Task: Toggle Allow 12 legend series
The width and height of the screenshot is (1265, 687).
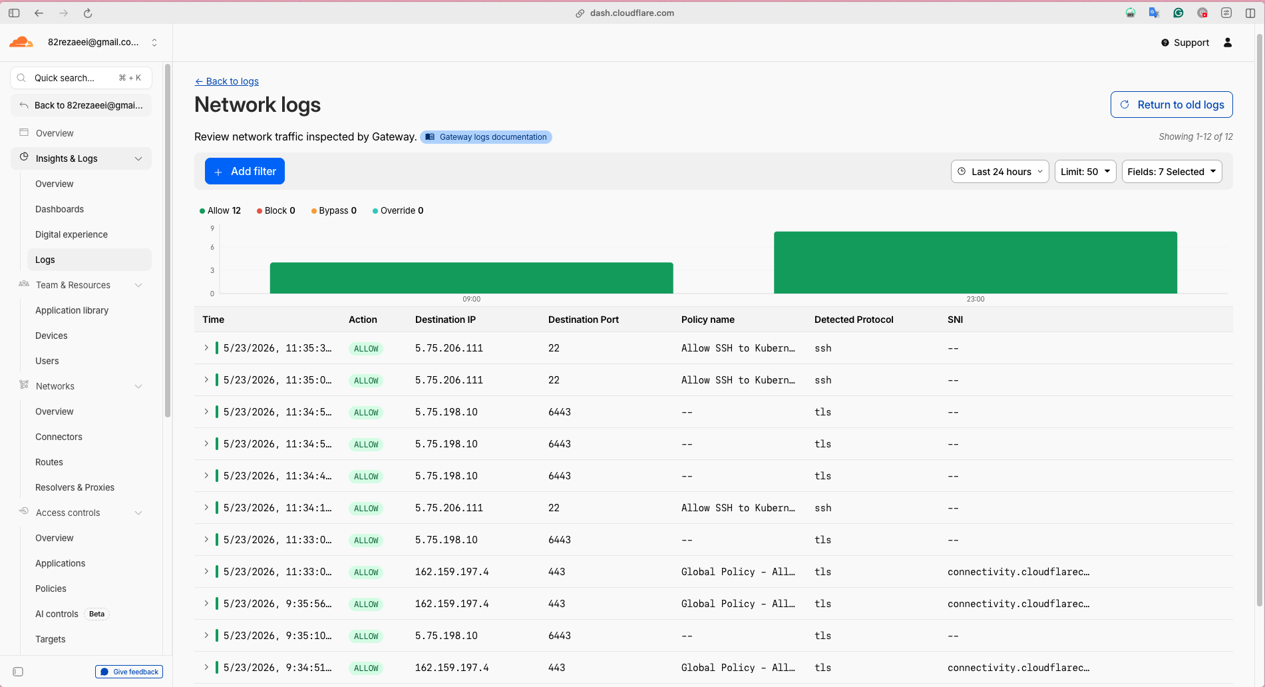Action: pyautogui.click(x=220, y=210)
